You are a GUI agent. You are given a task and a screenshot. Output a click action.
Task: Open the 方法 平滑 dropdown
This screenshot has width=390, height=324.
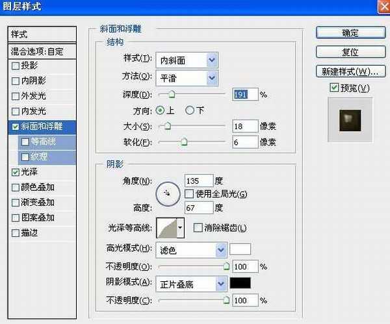coord(211,77)
